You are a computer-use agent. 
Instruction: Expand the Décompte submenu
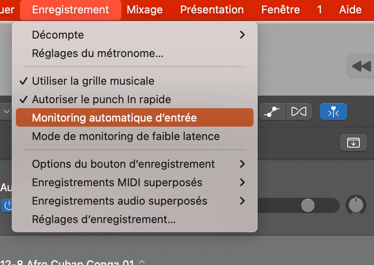point(135,35)
